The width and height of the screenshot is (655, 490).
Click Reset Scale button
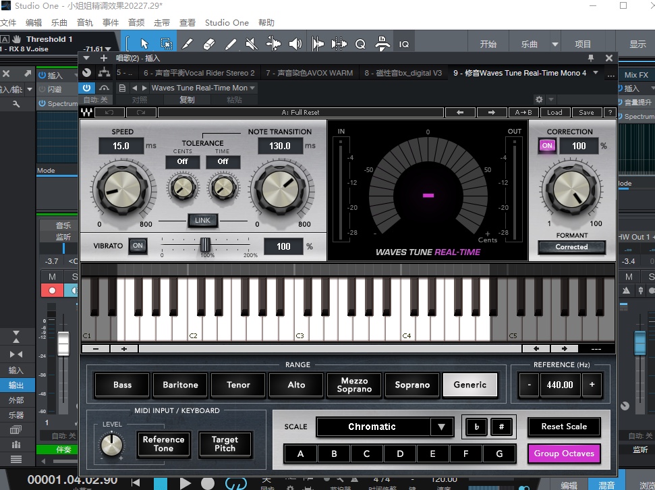(564, 427)
